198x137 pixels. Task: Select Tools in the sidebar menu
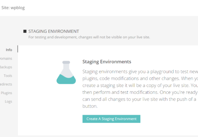click(8, 76)
